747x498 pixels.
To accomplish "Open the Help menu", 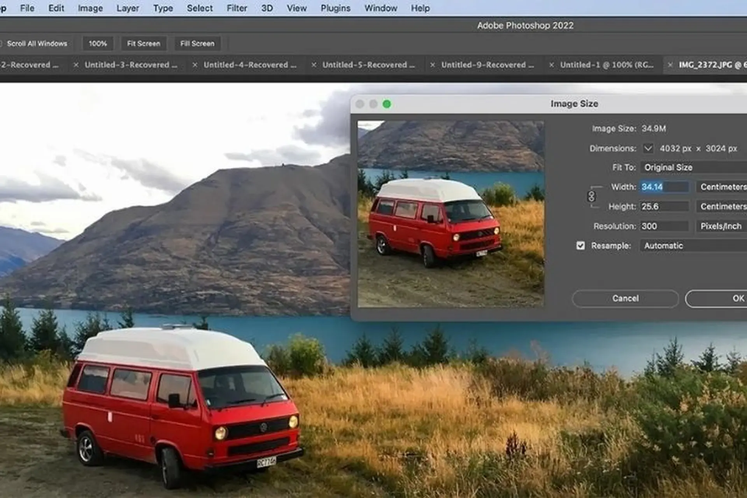I will point(420,8).
